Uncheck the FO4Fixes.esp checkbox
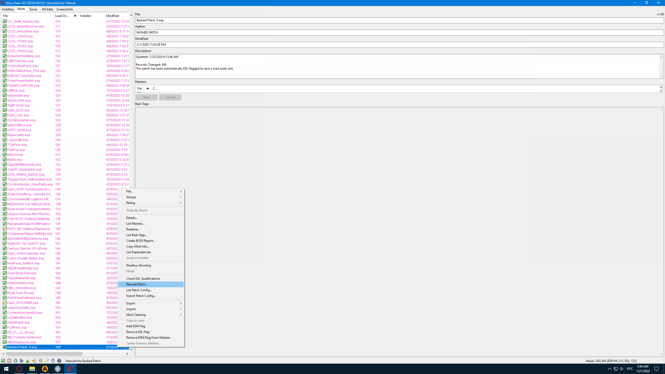This screenshot has height=374, width=665. [x=5, y=327]
